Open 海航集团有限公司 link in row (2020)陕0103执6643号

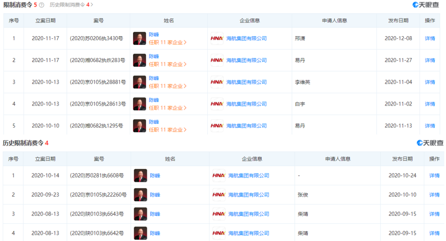pos(249,214)
